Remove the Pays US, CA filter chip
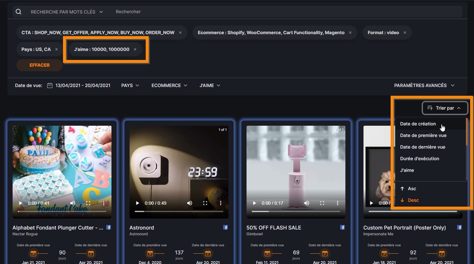 click(57, 49)
